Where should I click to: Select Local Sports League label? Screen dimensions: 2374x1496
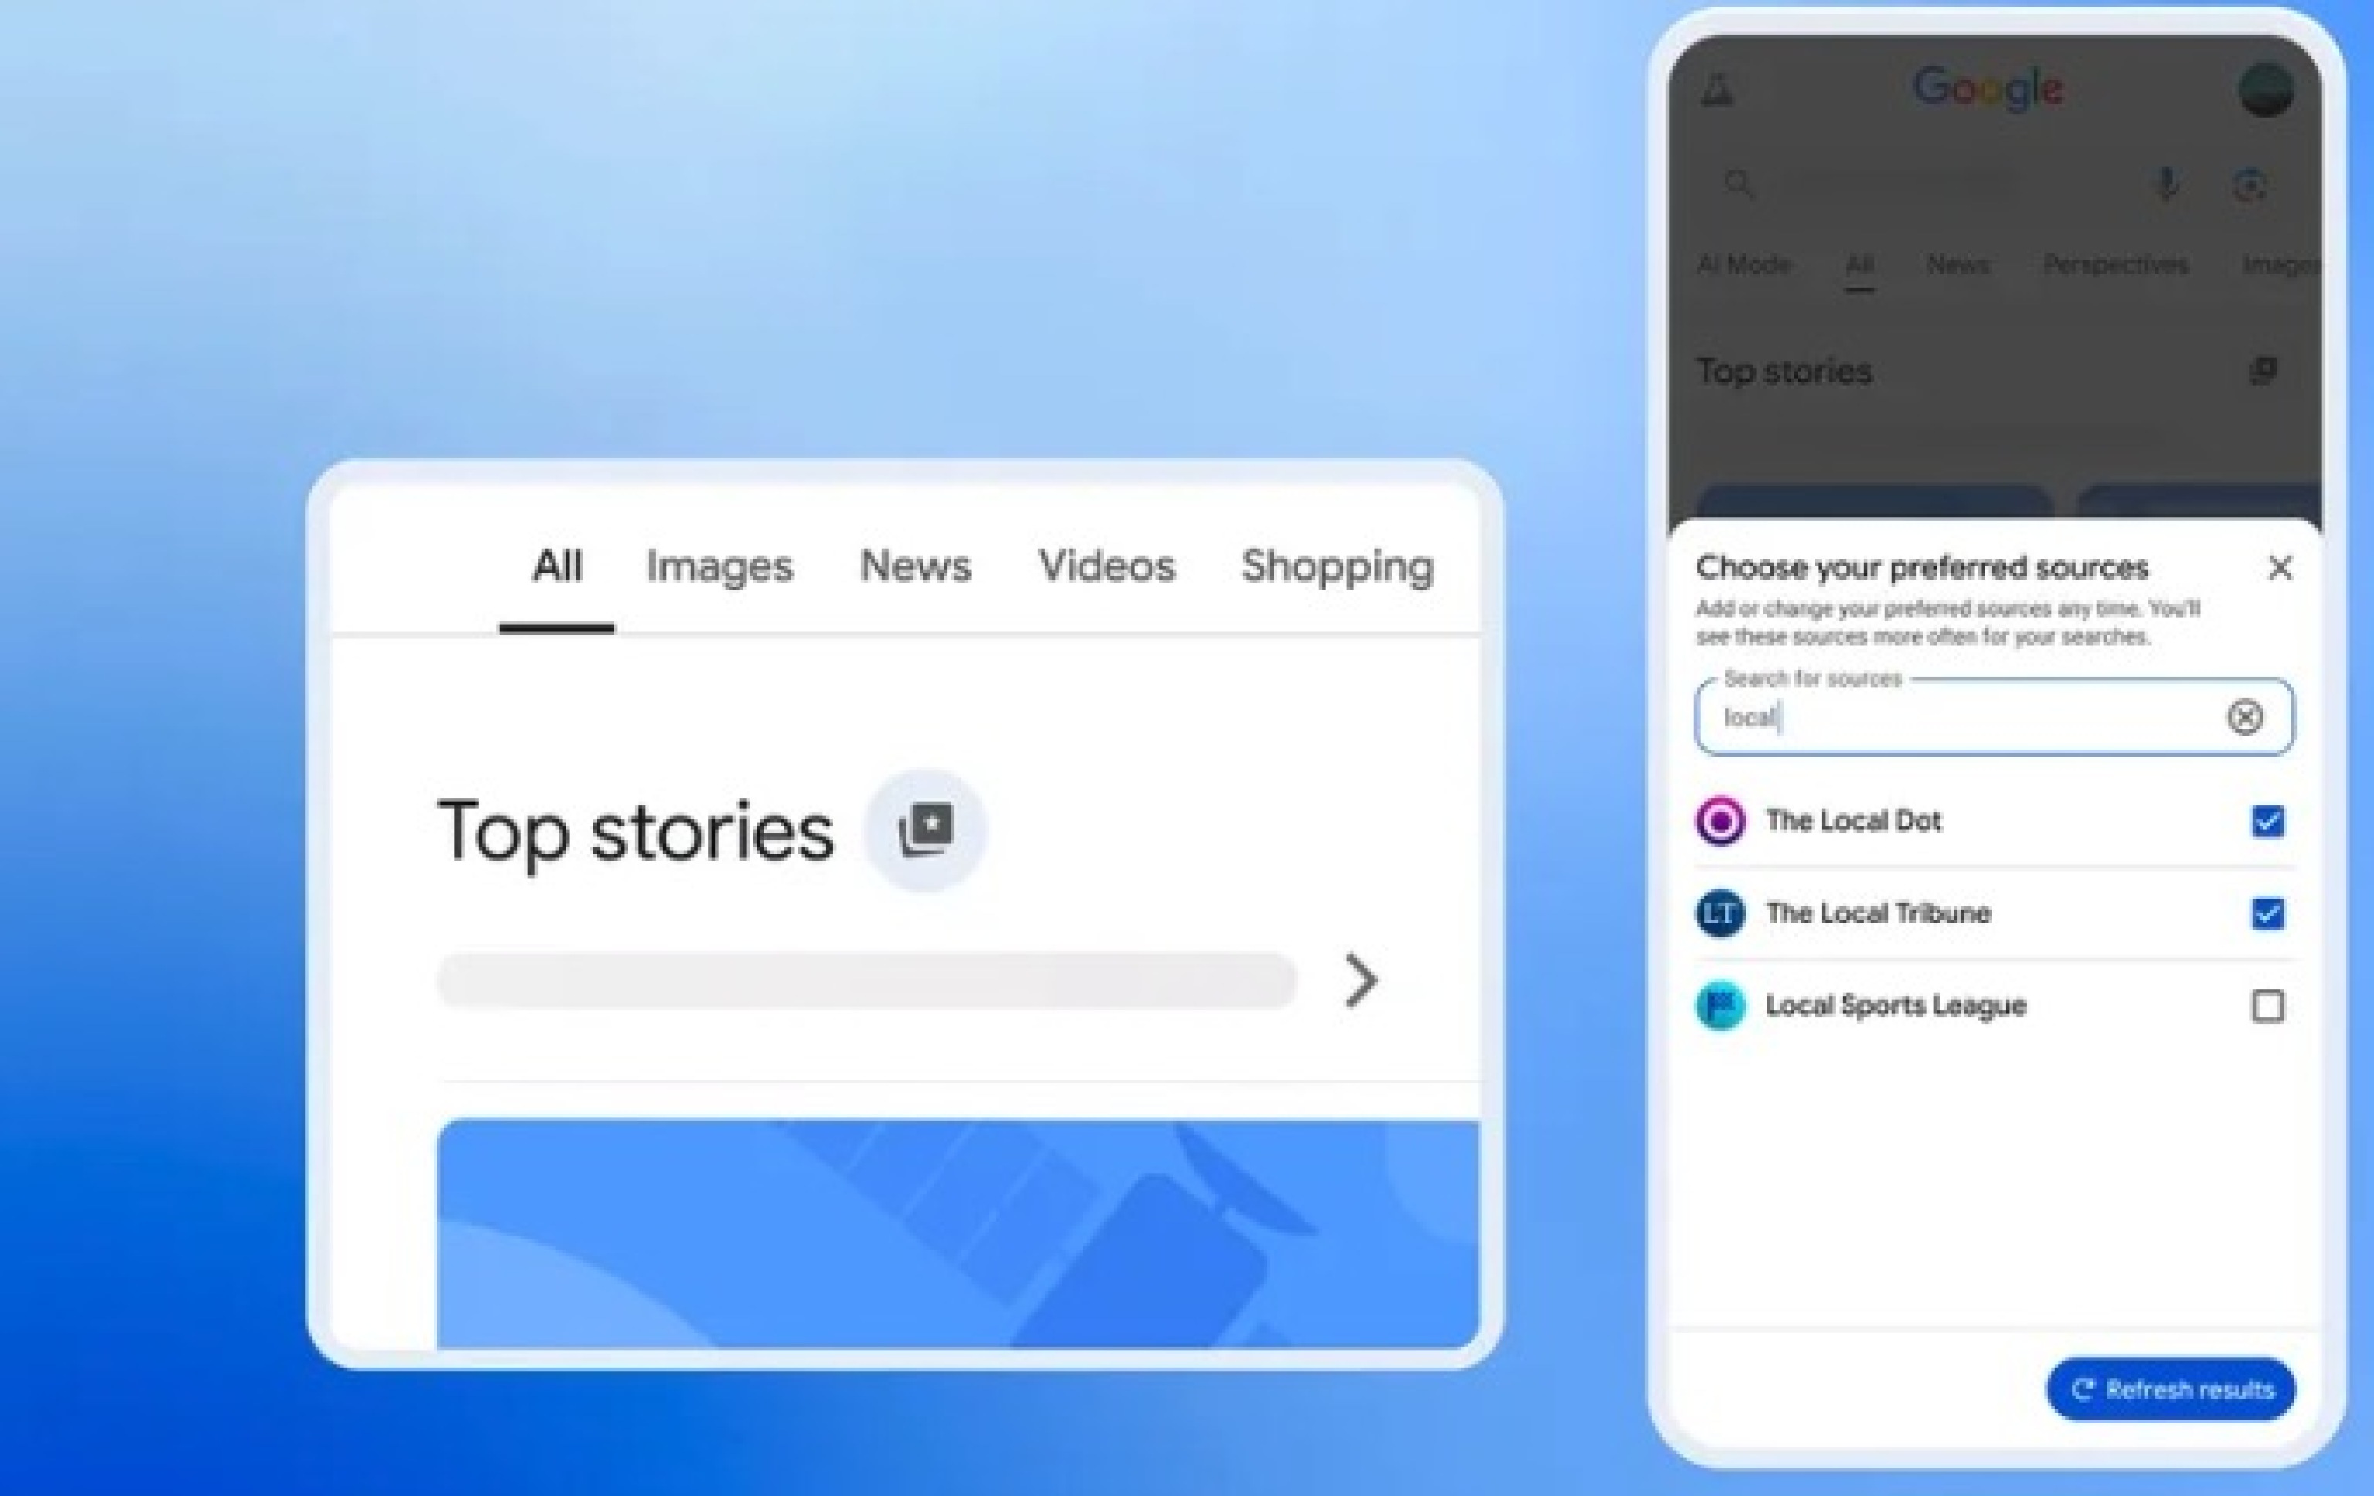point(1895,1006)
